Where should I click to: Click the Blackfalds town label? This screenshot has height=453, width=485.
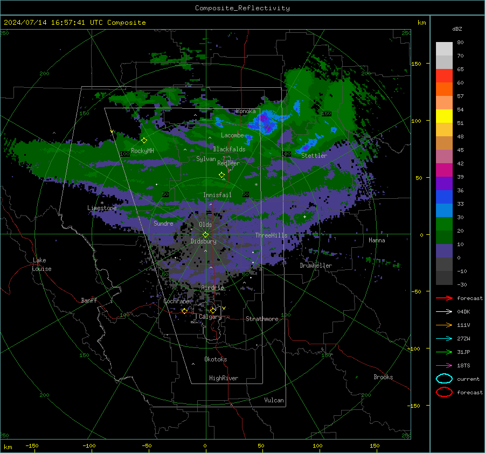point(229,149)
